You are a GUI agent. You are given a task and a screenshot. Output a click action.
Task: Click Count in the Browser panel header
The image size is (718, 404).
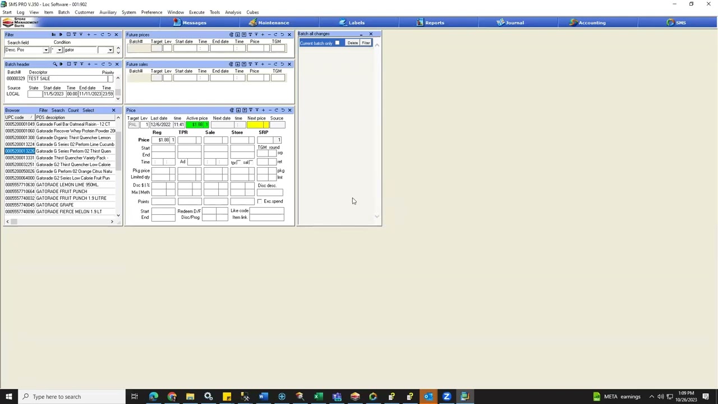[73, 111]
